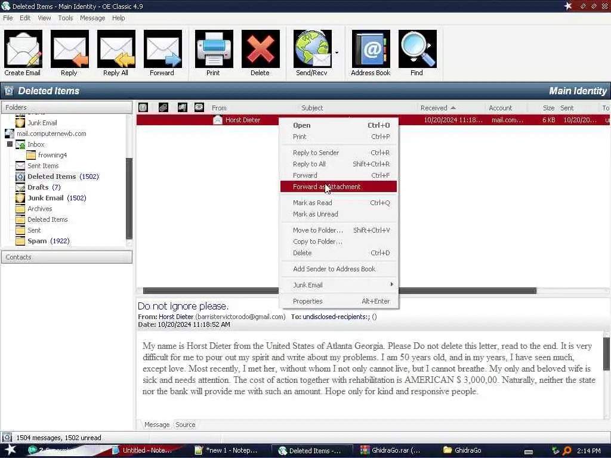Click the Reply All toolbar icon
This screenshot has height=458, width=611.
116,49
